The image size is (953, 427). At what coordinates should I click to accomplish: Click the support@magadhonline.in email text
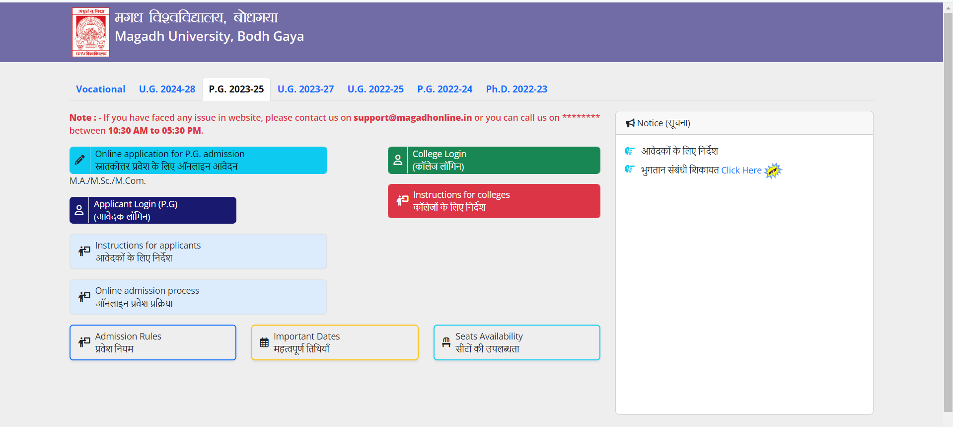(x=413, y=118)
